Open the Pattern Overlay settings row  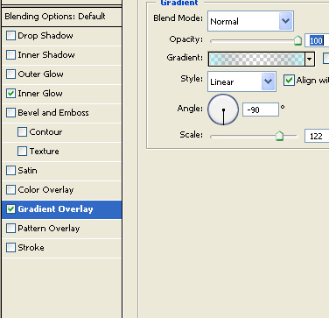pyautogui.click(x=62, y=229)
